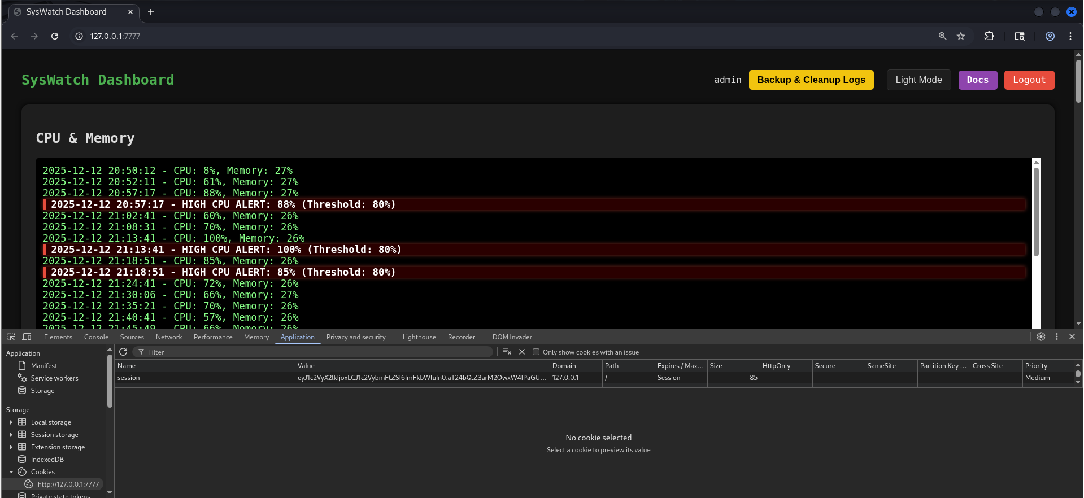Viewport: 1084px width, 498px height.
Task: Toggle DevTools device toolbar
Action: [27, 337]
